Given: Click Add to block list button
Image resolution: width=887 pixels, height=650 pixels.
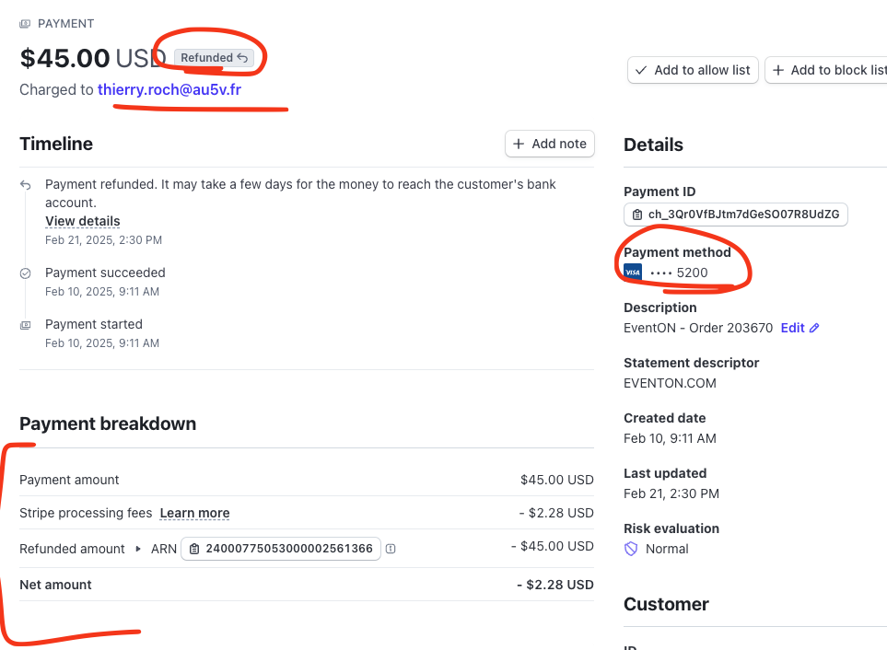Looking at the screenshot, I should [x=826, y=70].
